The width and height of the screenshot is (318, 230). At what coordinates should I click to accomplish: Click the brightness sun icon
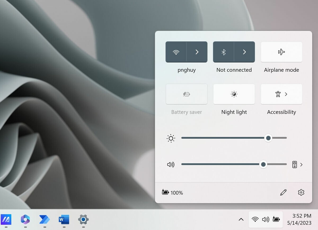click(171, 138)
